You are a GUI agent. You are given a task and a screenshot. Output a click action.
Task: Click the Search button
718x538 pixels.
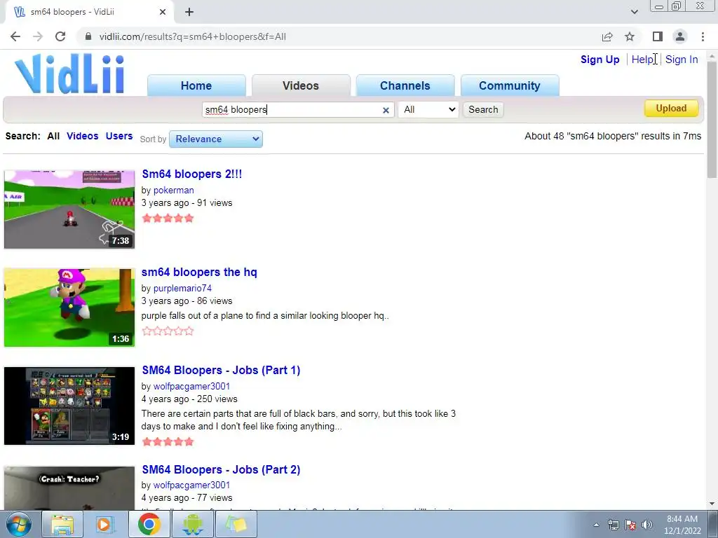[x=483, y=110]
